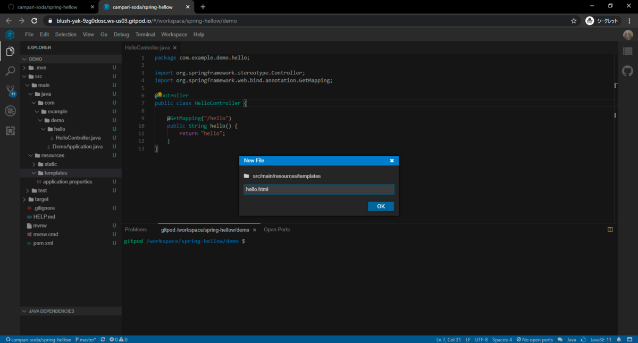Open the GitHub panel icon on right sidebar
This screenshot has width=638, height=343.
pos(627,71)
